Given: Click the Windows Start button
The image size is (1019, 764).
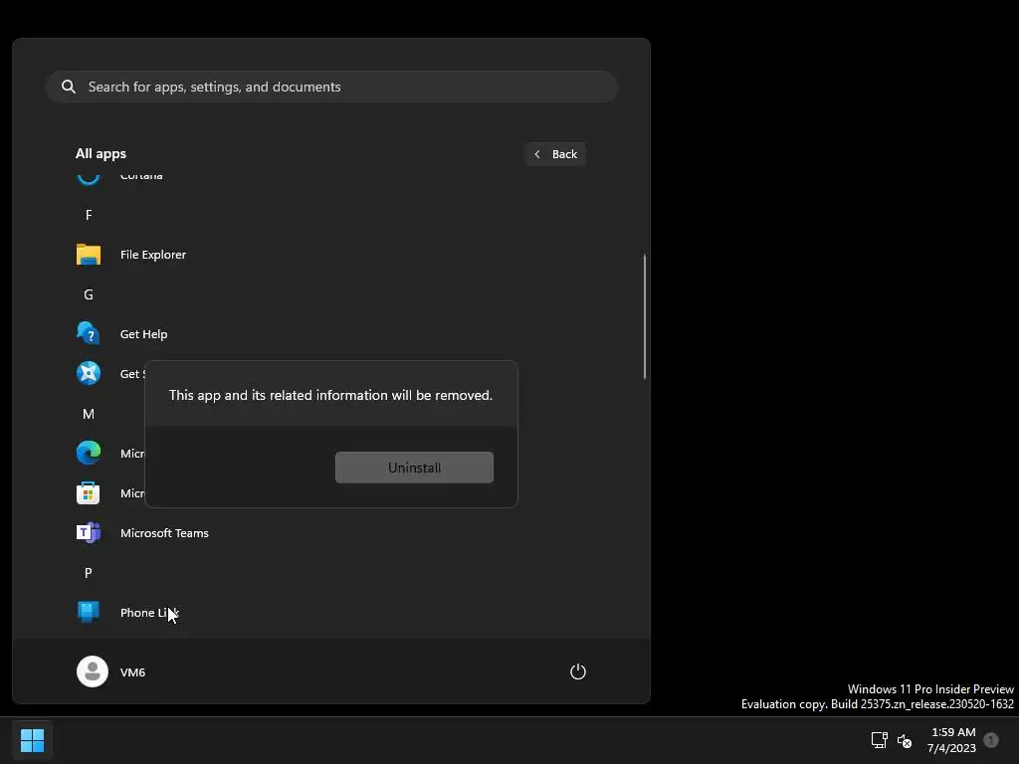Looking at the screenshot, I should pyautogui.click(x=33, y=740).
